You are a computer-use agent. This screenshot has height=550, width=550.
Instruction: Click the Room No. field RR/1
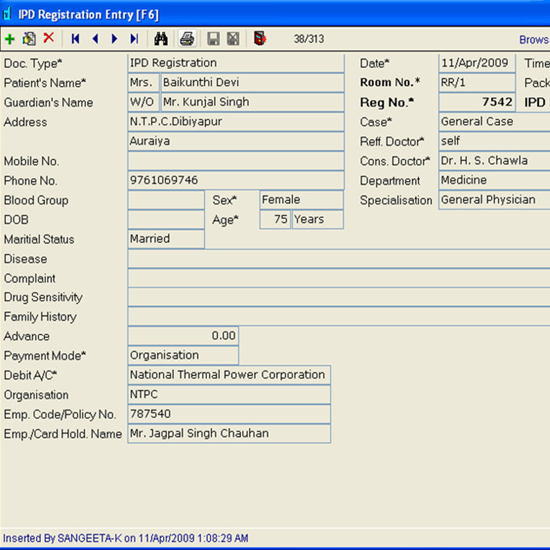point(476,83)
